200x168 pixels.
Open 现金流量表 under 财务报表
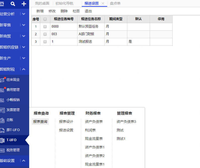click(x=94, y=139)
